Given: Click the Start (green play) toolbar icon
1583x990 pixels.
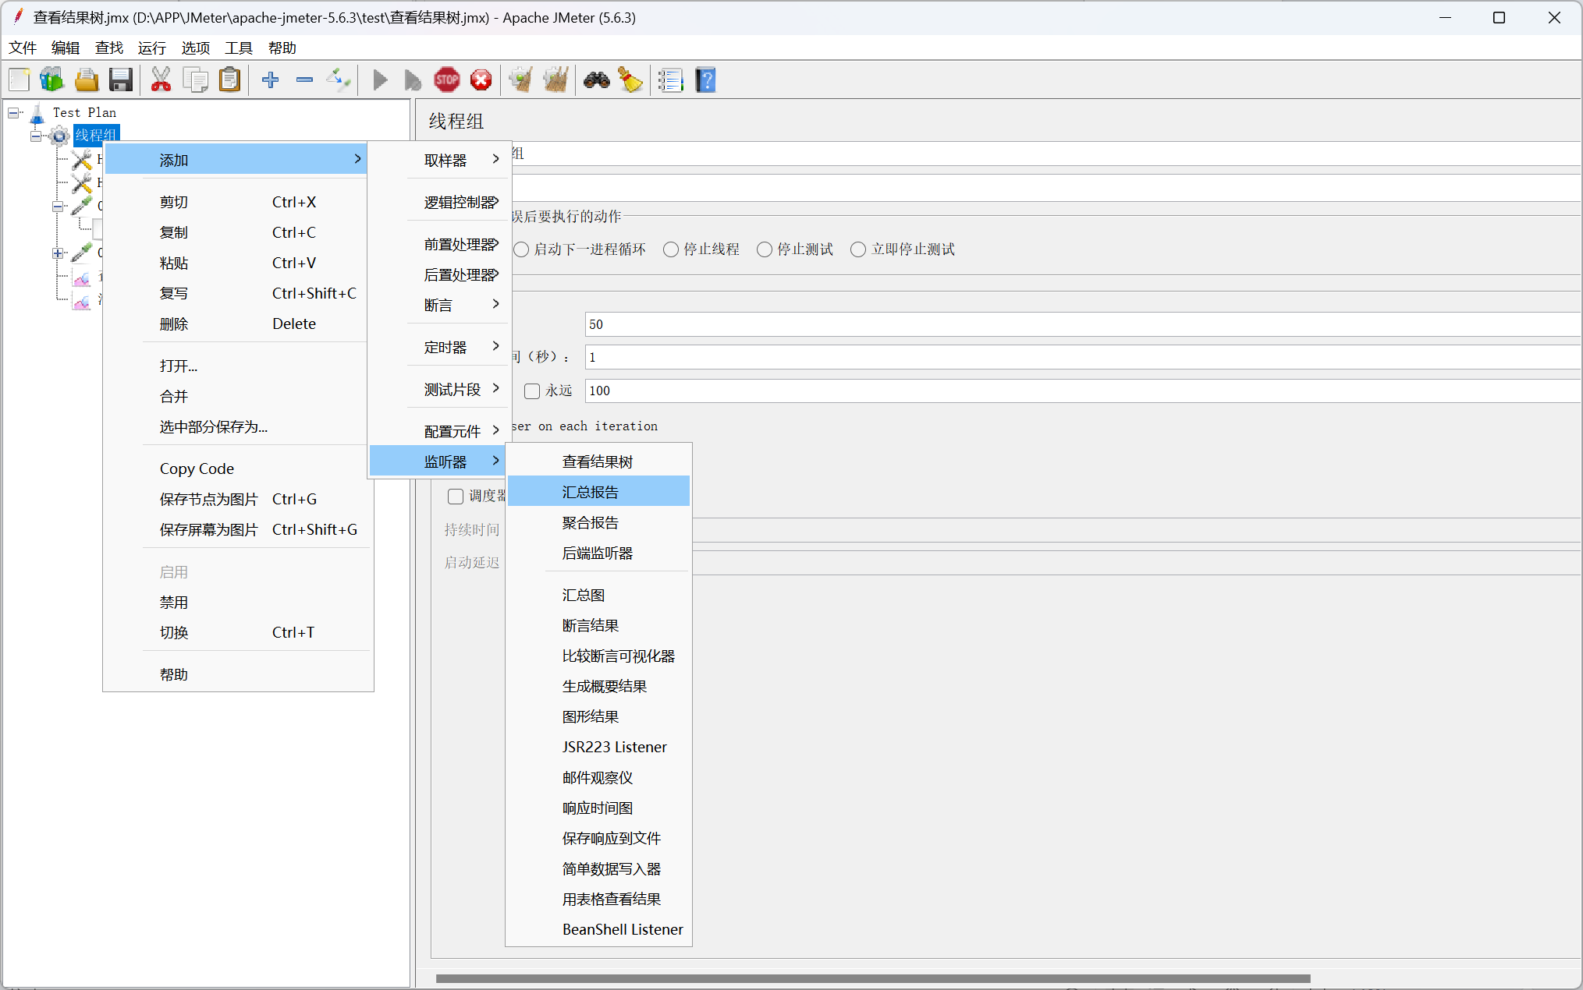Looking at the screenshot, I should (x=380, y=80).
